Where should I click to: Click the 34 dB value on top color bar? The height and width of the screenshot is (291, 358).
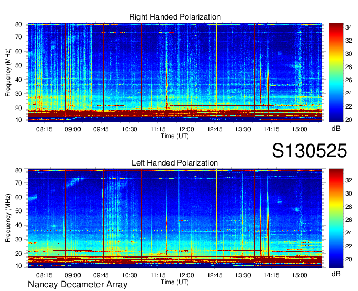[x=349, y=27]
